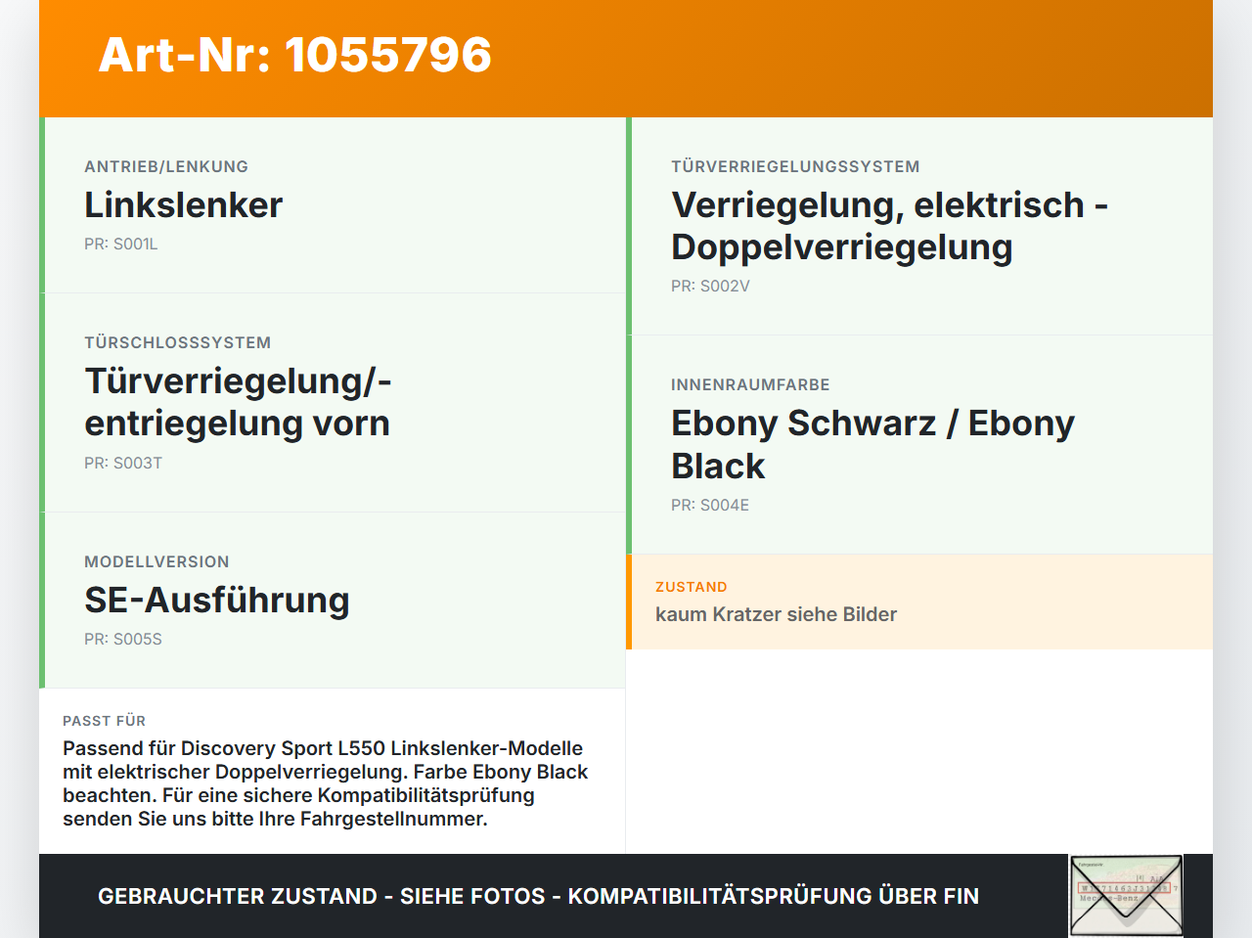The height and width of the screenshot is (938, 1252).
Task: Click the Zustand condition note box
Action: click(x=919, y=602)
